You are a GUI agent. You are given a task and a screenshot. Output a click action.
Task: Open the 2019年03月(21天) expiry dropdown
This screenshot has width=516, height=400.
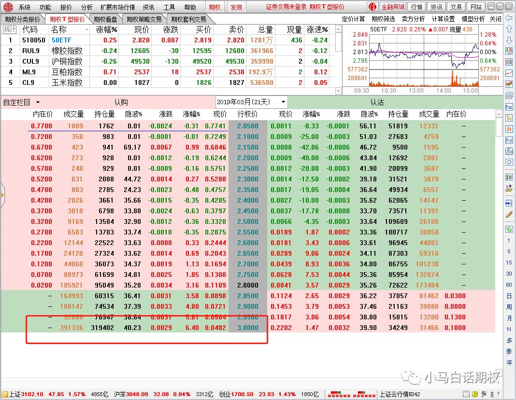point(251,102)
